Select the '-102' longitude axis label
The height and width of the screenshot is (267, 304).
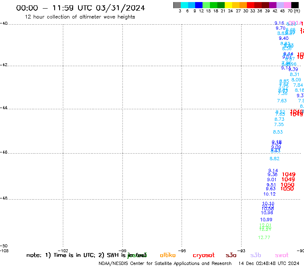(x=63, y=251)
